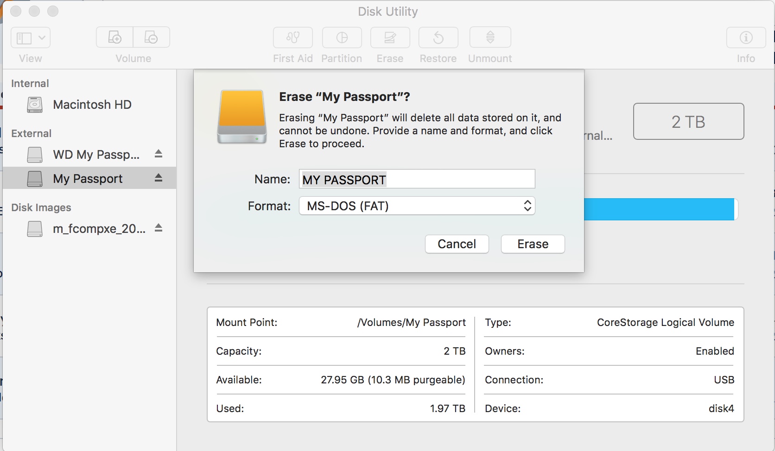775x451 pixels.
Task: Open the Format dropdown showing MS-DOS (FAT)
Action: [417, 206]
